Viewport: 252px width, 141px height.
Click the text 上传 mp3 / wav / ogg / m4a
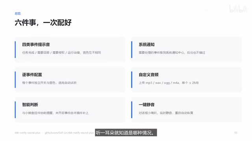coord(169,83)
